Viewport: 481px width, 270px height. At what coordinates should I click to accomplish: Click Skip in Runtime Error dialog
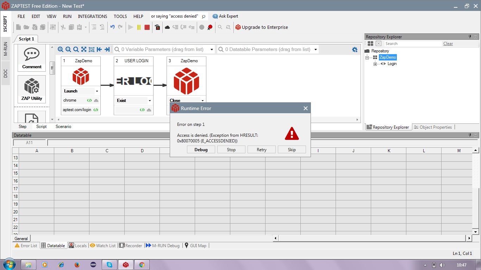point(292,150)
